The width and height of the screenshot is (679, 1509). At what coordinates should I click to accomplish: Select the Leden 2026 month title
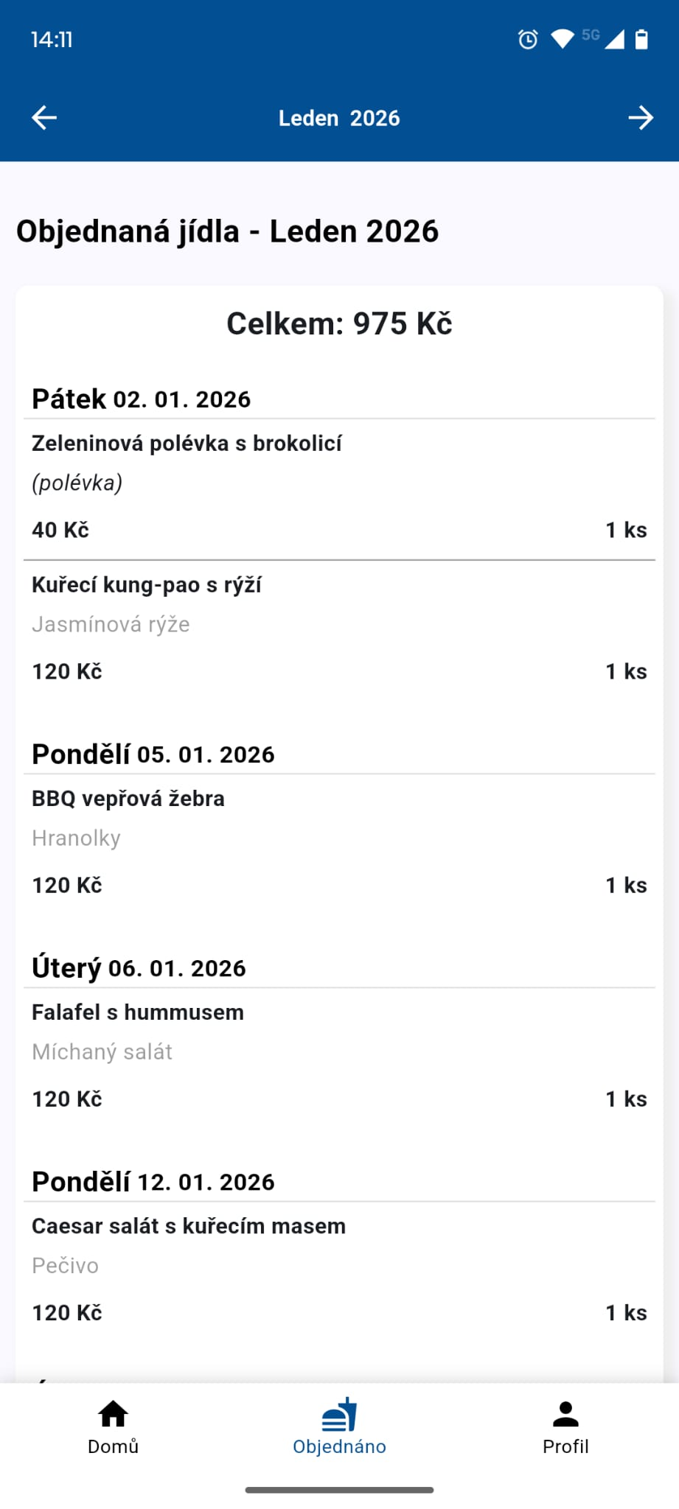click(x=339, y=118)
